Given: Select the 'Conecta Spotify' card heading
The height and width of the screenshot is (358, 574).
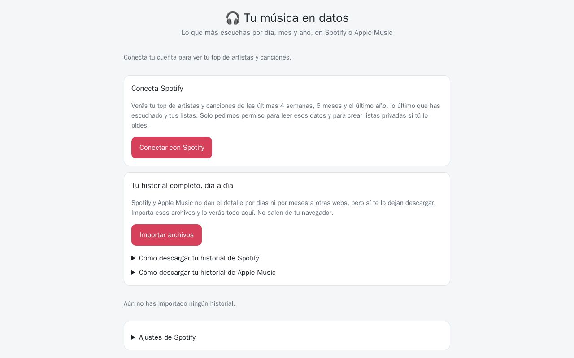Looking at the screenshot, I should point(157,89).
